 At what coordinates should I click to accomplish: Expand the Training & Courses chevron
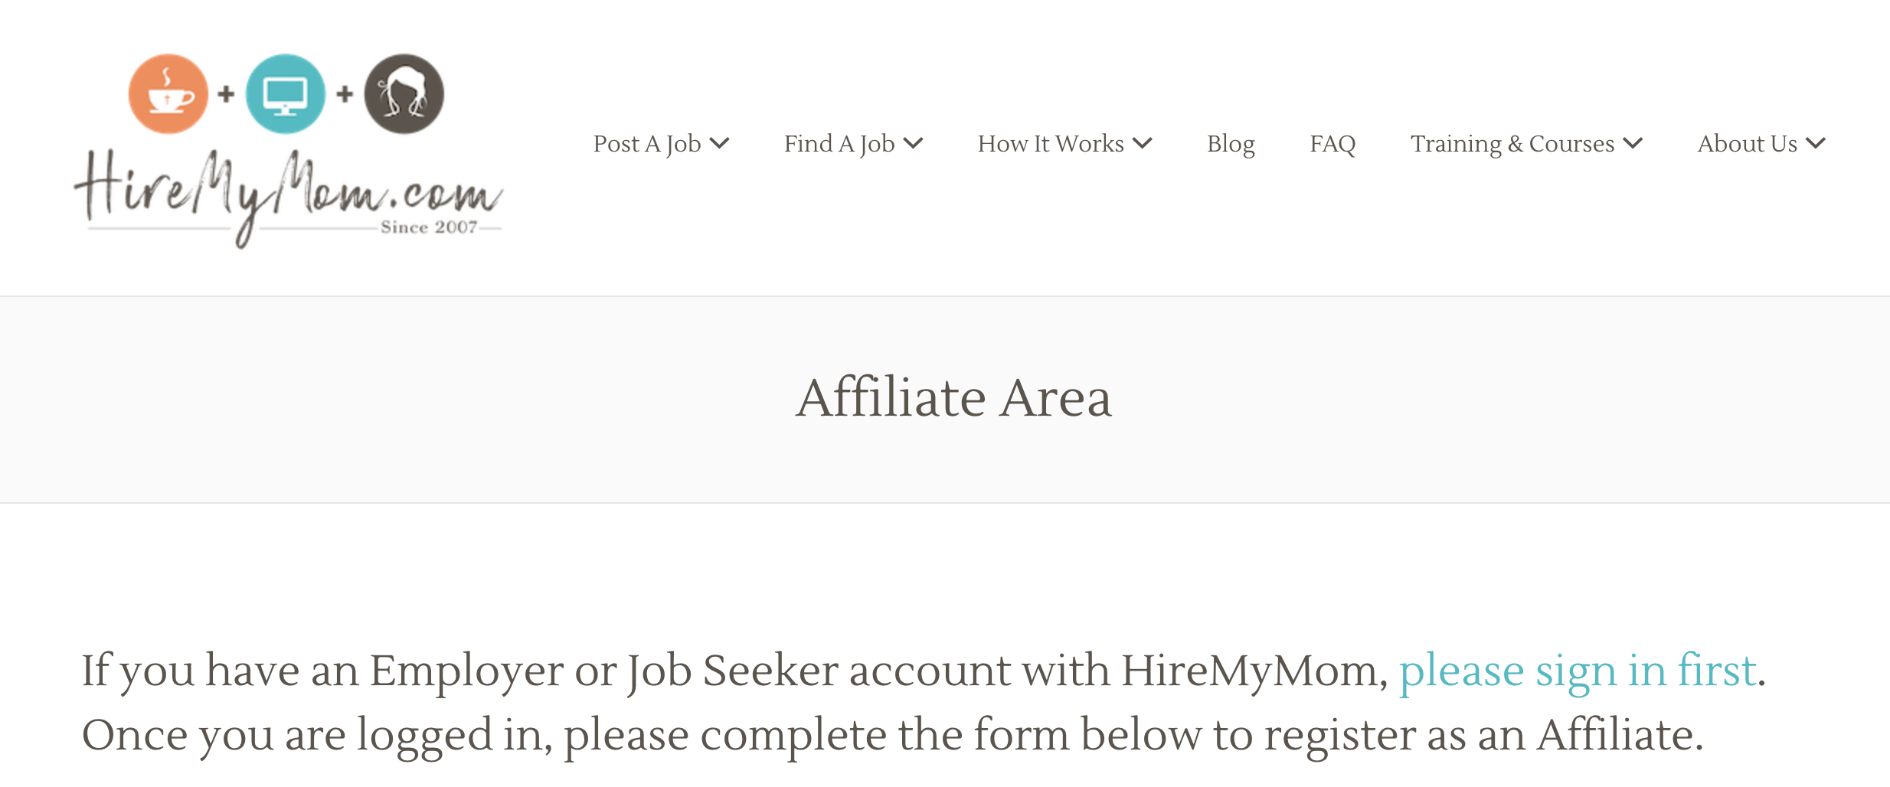[x=1633, y=143]
